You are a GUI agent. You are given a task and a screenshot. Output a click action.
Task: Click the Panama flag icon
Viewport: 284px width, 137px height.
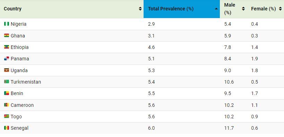(x=7, y=59)
